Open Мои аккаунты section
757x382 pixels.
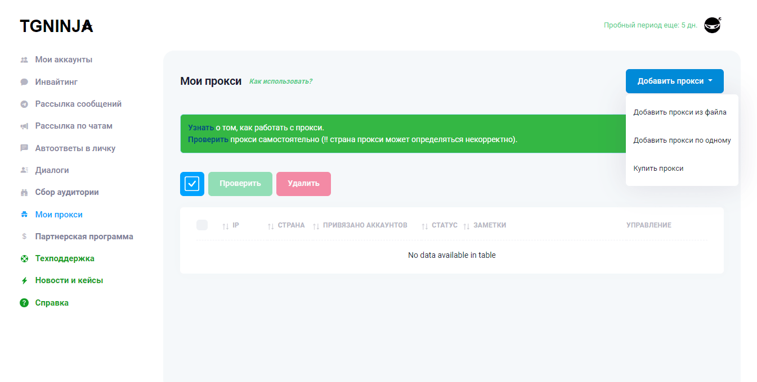(x=64, y=60)
